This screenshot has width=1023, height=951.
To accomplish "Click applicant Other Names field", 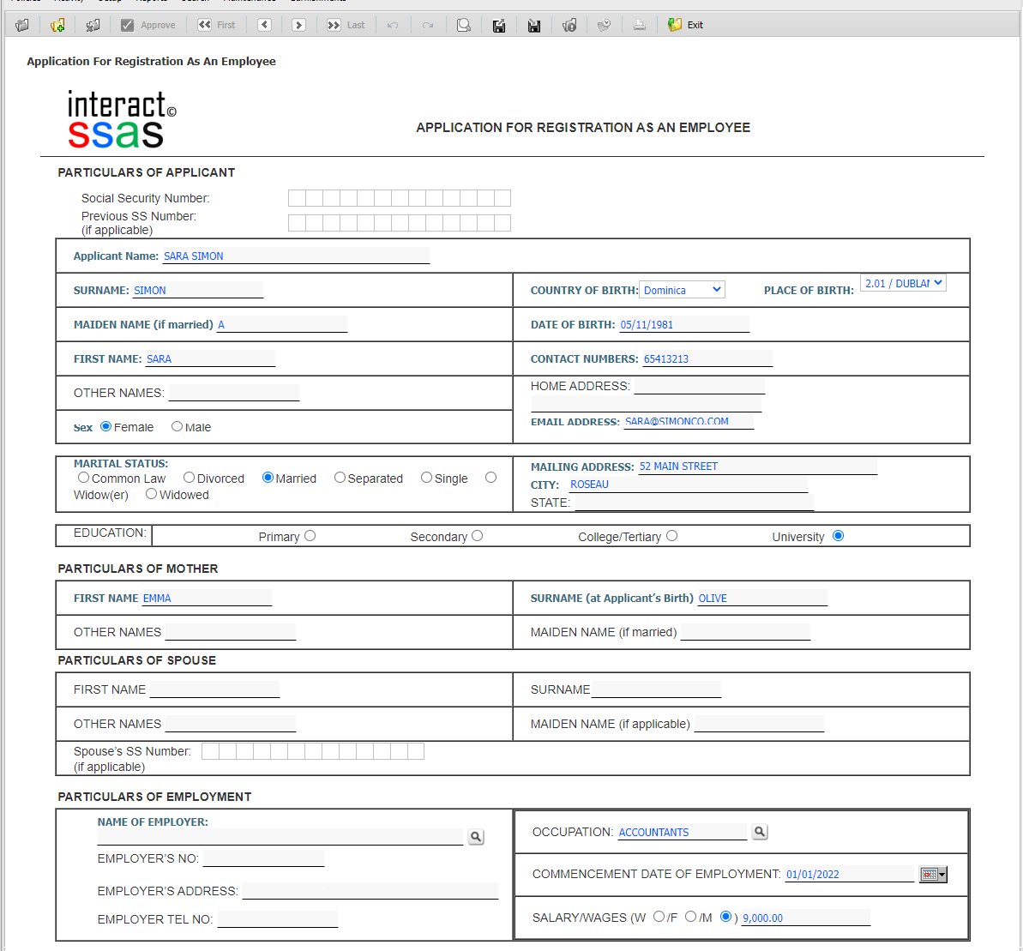I will [x=233, y=393].
